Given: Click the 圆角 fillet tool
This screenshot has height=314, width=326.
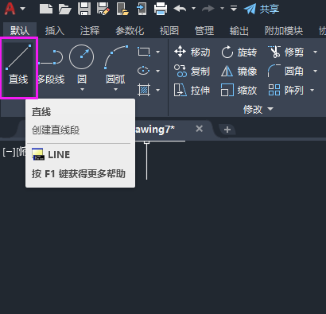Looking at the screenshot, I should (285, 71).
